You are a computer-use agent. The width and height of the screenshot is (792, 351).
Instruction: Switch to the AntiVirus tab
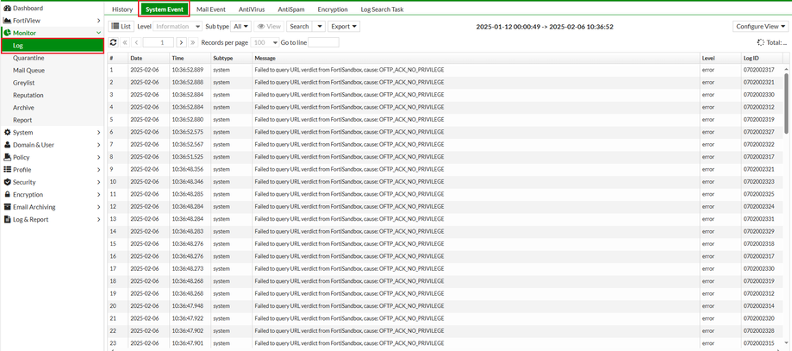click(x=252, y=9)
